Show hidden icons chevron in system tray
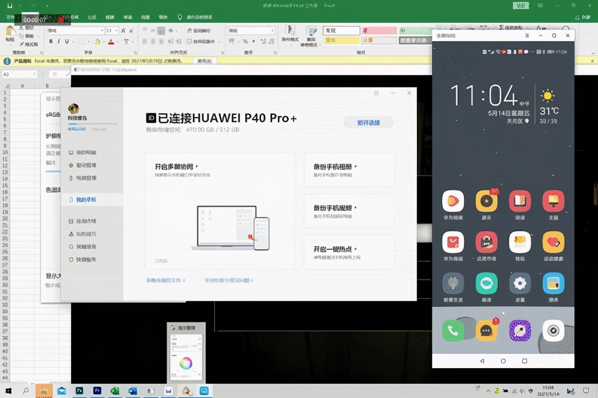The image size is (598, 398). 488,391
